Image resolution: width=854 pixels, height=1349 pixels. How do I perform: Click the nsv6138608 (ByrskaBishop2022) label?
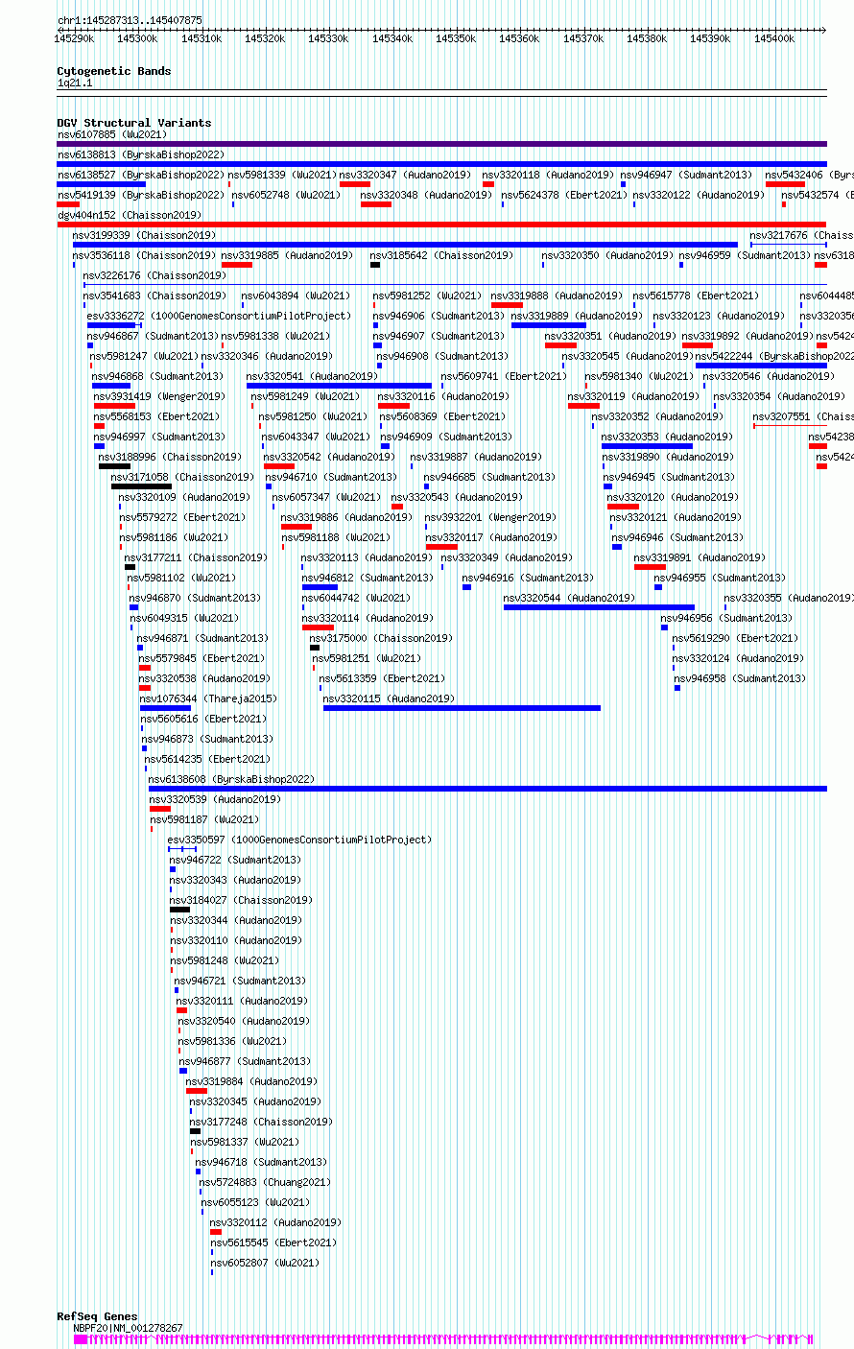231,779
